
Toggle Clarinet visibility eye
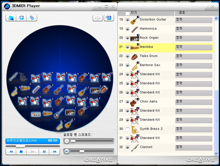(x=128, y=148)
